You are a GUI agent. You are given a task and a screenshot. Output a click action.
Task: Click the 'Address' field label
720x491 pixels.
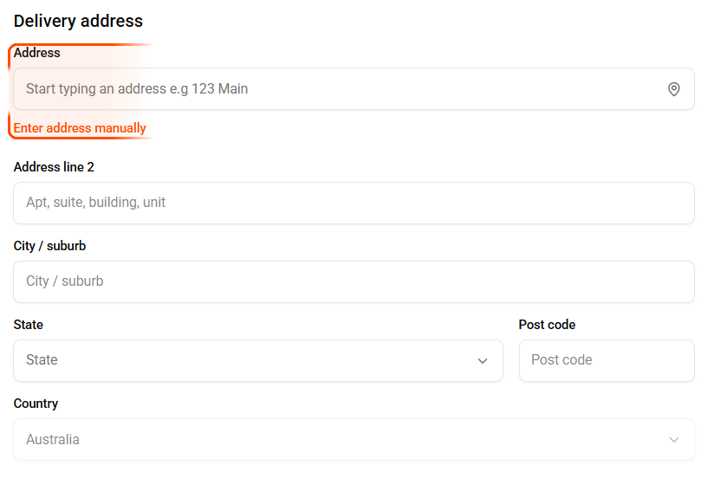click(37, 53)
